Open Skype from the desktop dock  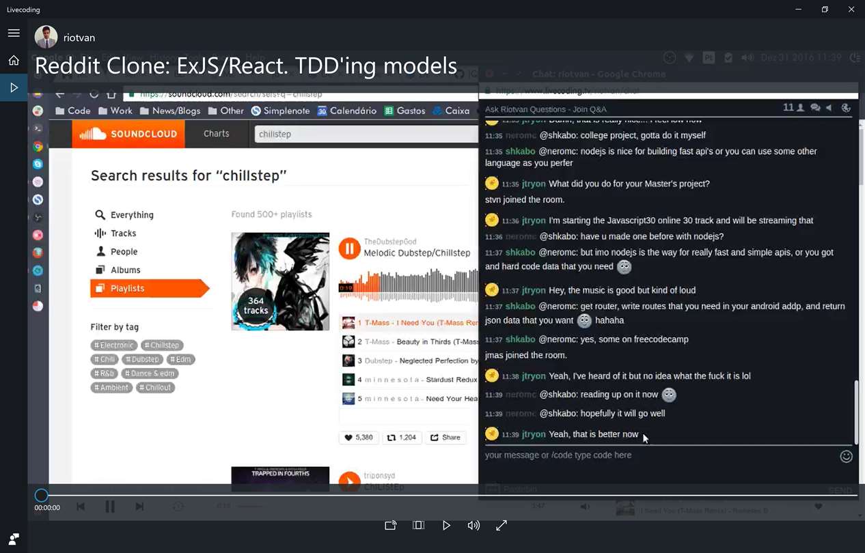click(38, 164)
